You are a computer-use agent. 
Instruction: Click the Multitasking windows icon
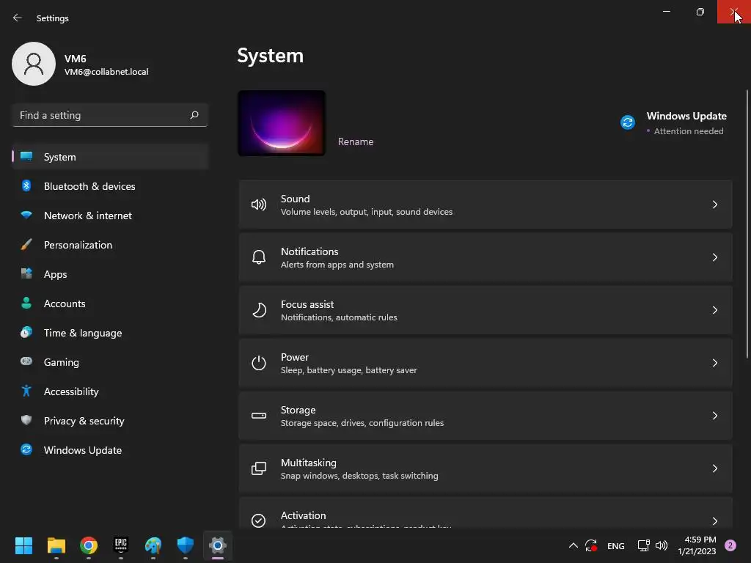259,468
